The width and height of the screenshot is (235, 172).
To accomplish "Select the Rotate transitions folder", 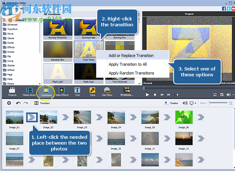I will coord(11,52).
